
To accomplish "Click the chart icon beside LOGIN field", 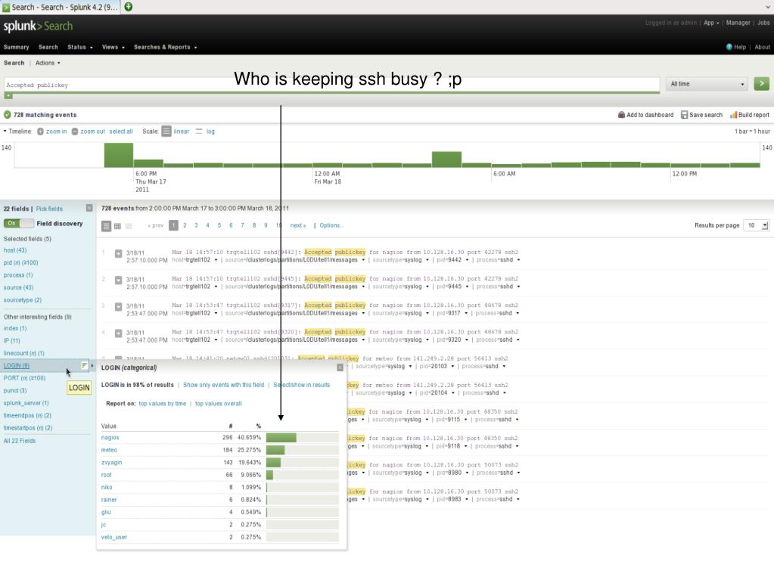I will [x=85, y=365].
